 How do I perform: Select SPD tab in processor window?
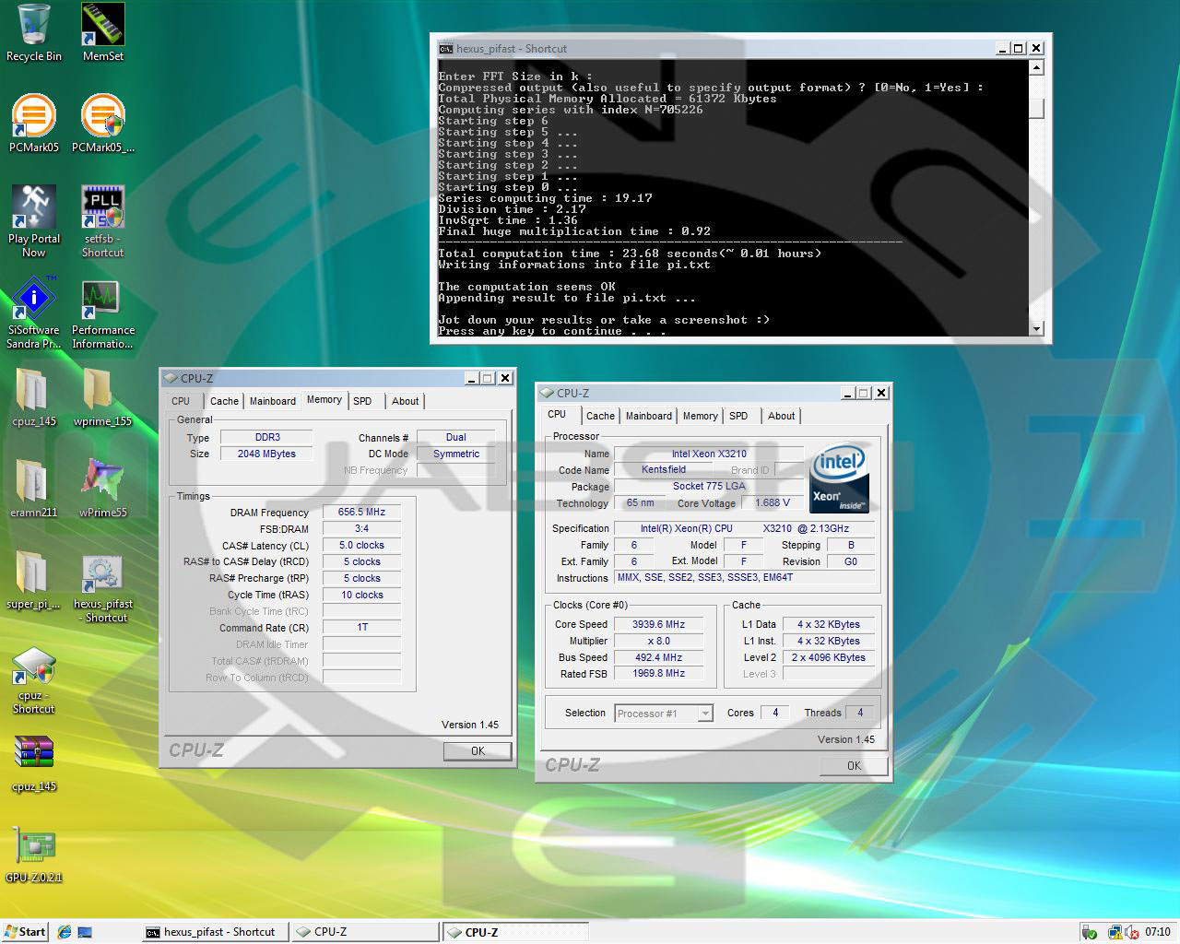click(x=738, y=416)
